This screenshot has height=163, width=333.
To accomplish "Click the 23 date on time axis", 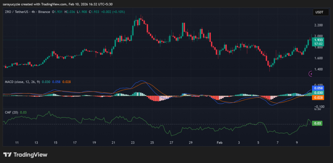I will click(133, 143).
